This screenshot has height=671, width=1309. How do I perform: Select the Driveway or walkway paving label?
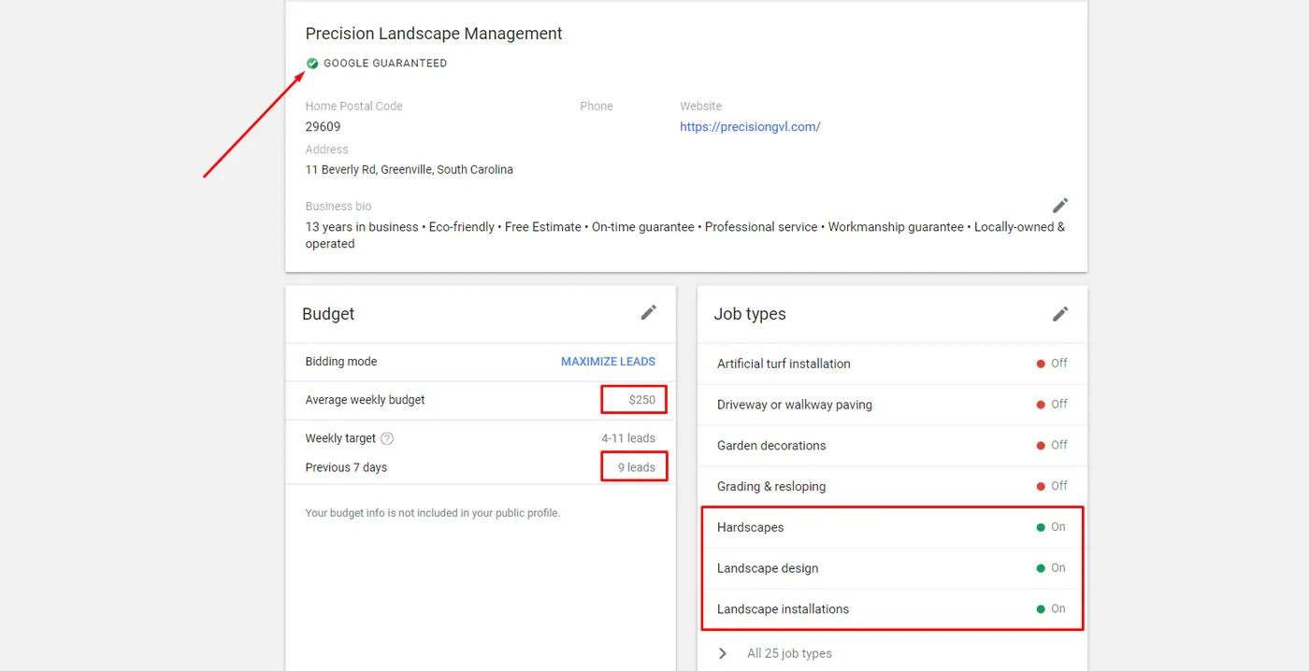click(x=795, y=405)
